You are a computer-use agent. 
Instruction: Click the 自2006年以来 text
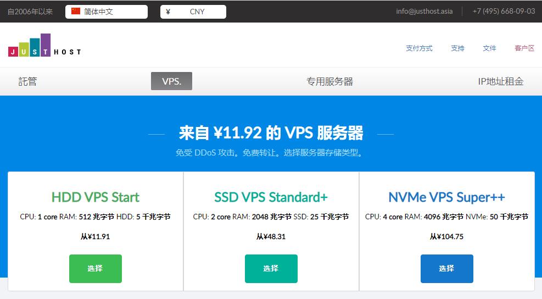pyautogui.click(x=30, y=12)
